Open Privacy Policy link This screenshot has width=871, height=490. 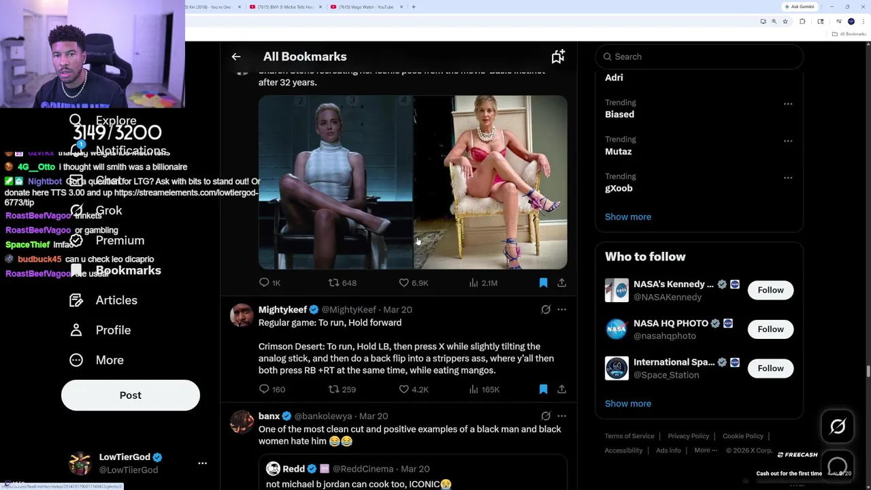[688, 436]
